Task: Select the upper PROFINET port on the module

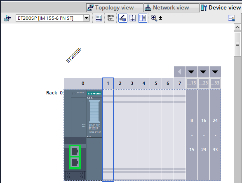Action: click(75, 151)
